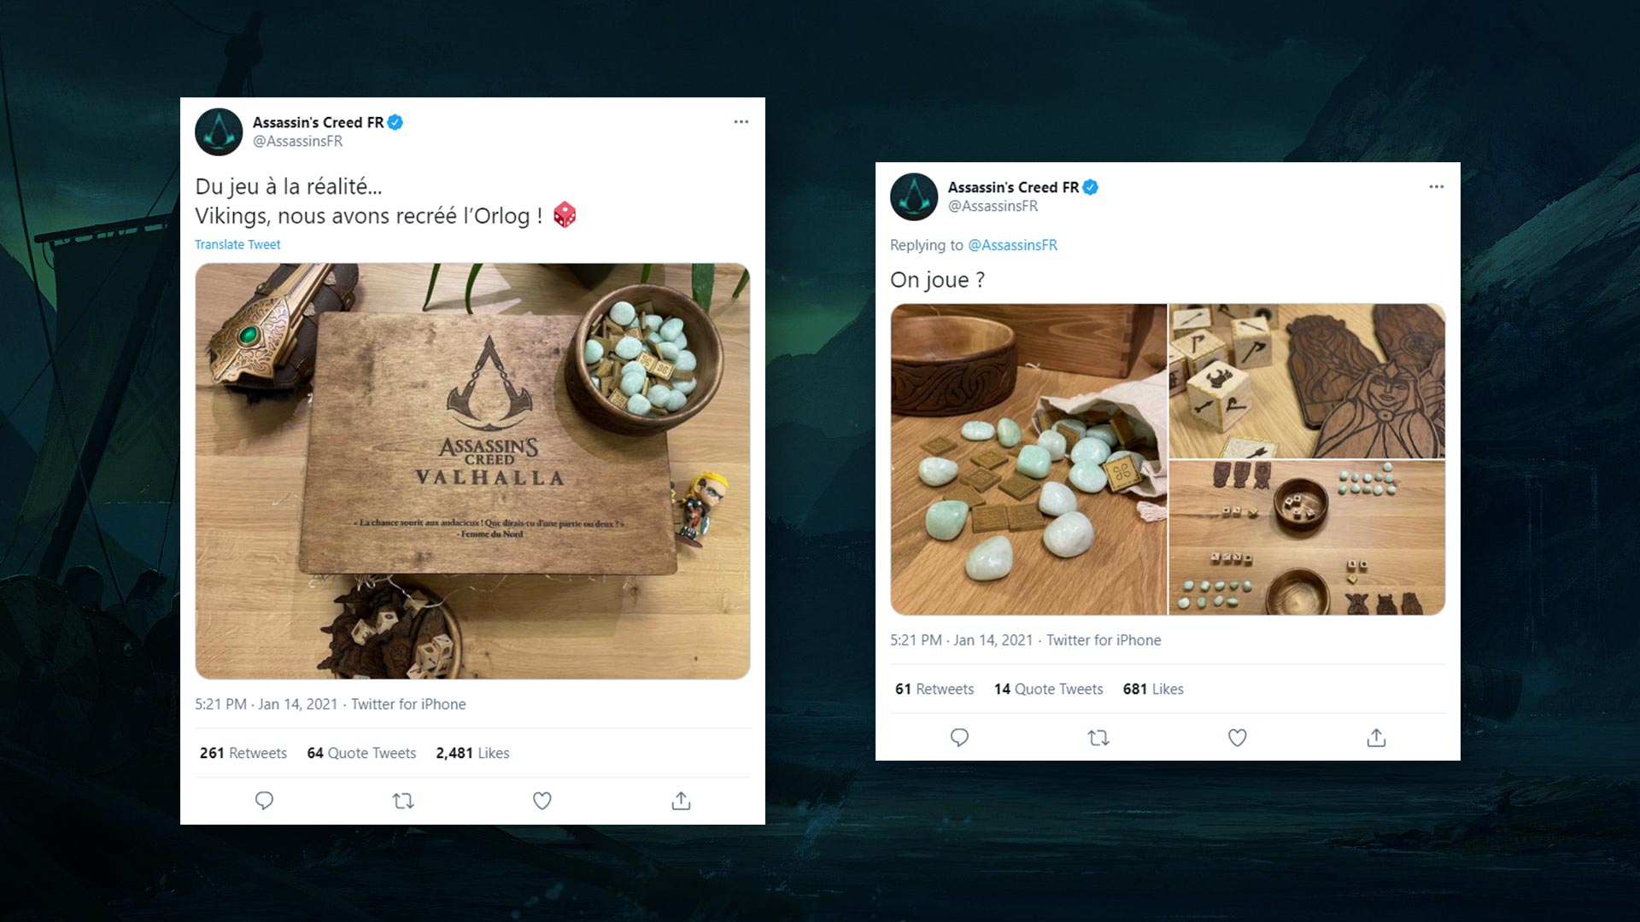Click the reply icon on the Orlog tweet

(264, 801)
